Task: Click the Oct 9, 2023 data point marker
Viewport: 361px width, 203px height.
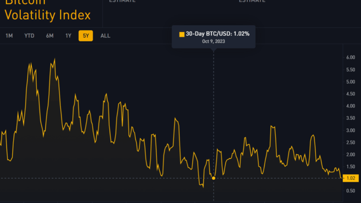Action: click(x=214, y=178)
